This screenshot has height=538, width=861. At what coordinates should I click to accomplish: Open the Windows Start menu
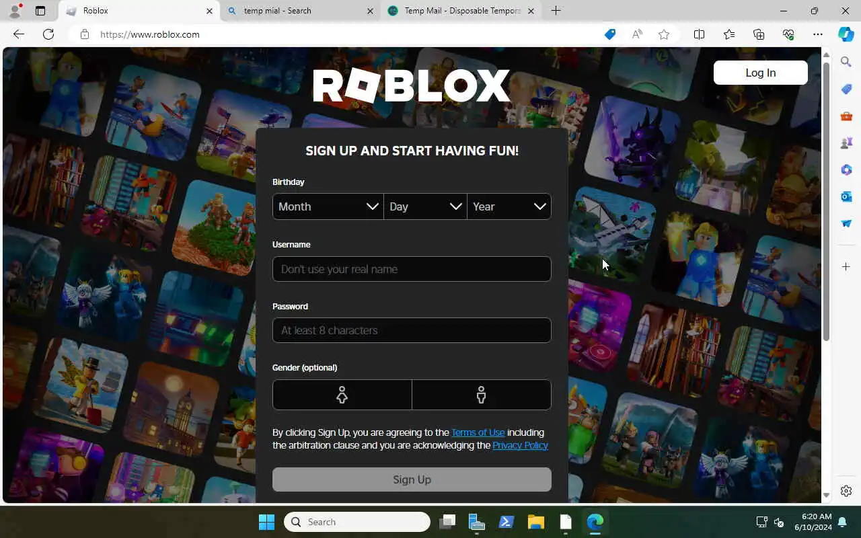tap(266, 522)
